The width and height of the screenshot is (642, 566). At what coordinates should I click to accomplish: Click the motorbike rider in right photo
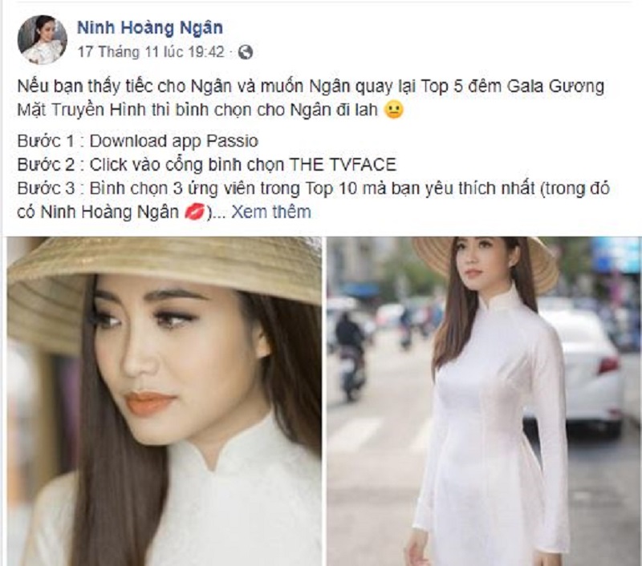coord(350,352)
